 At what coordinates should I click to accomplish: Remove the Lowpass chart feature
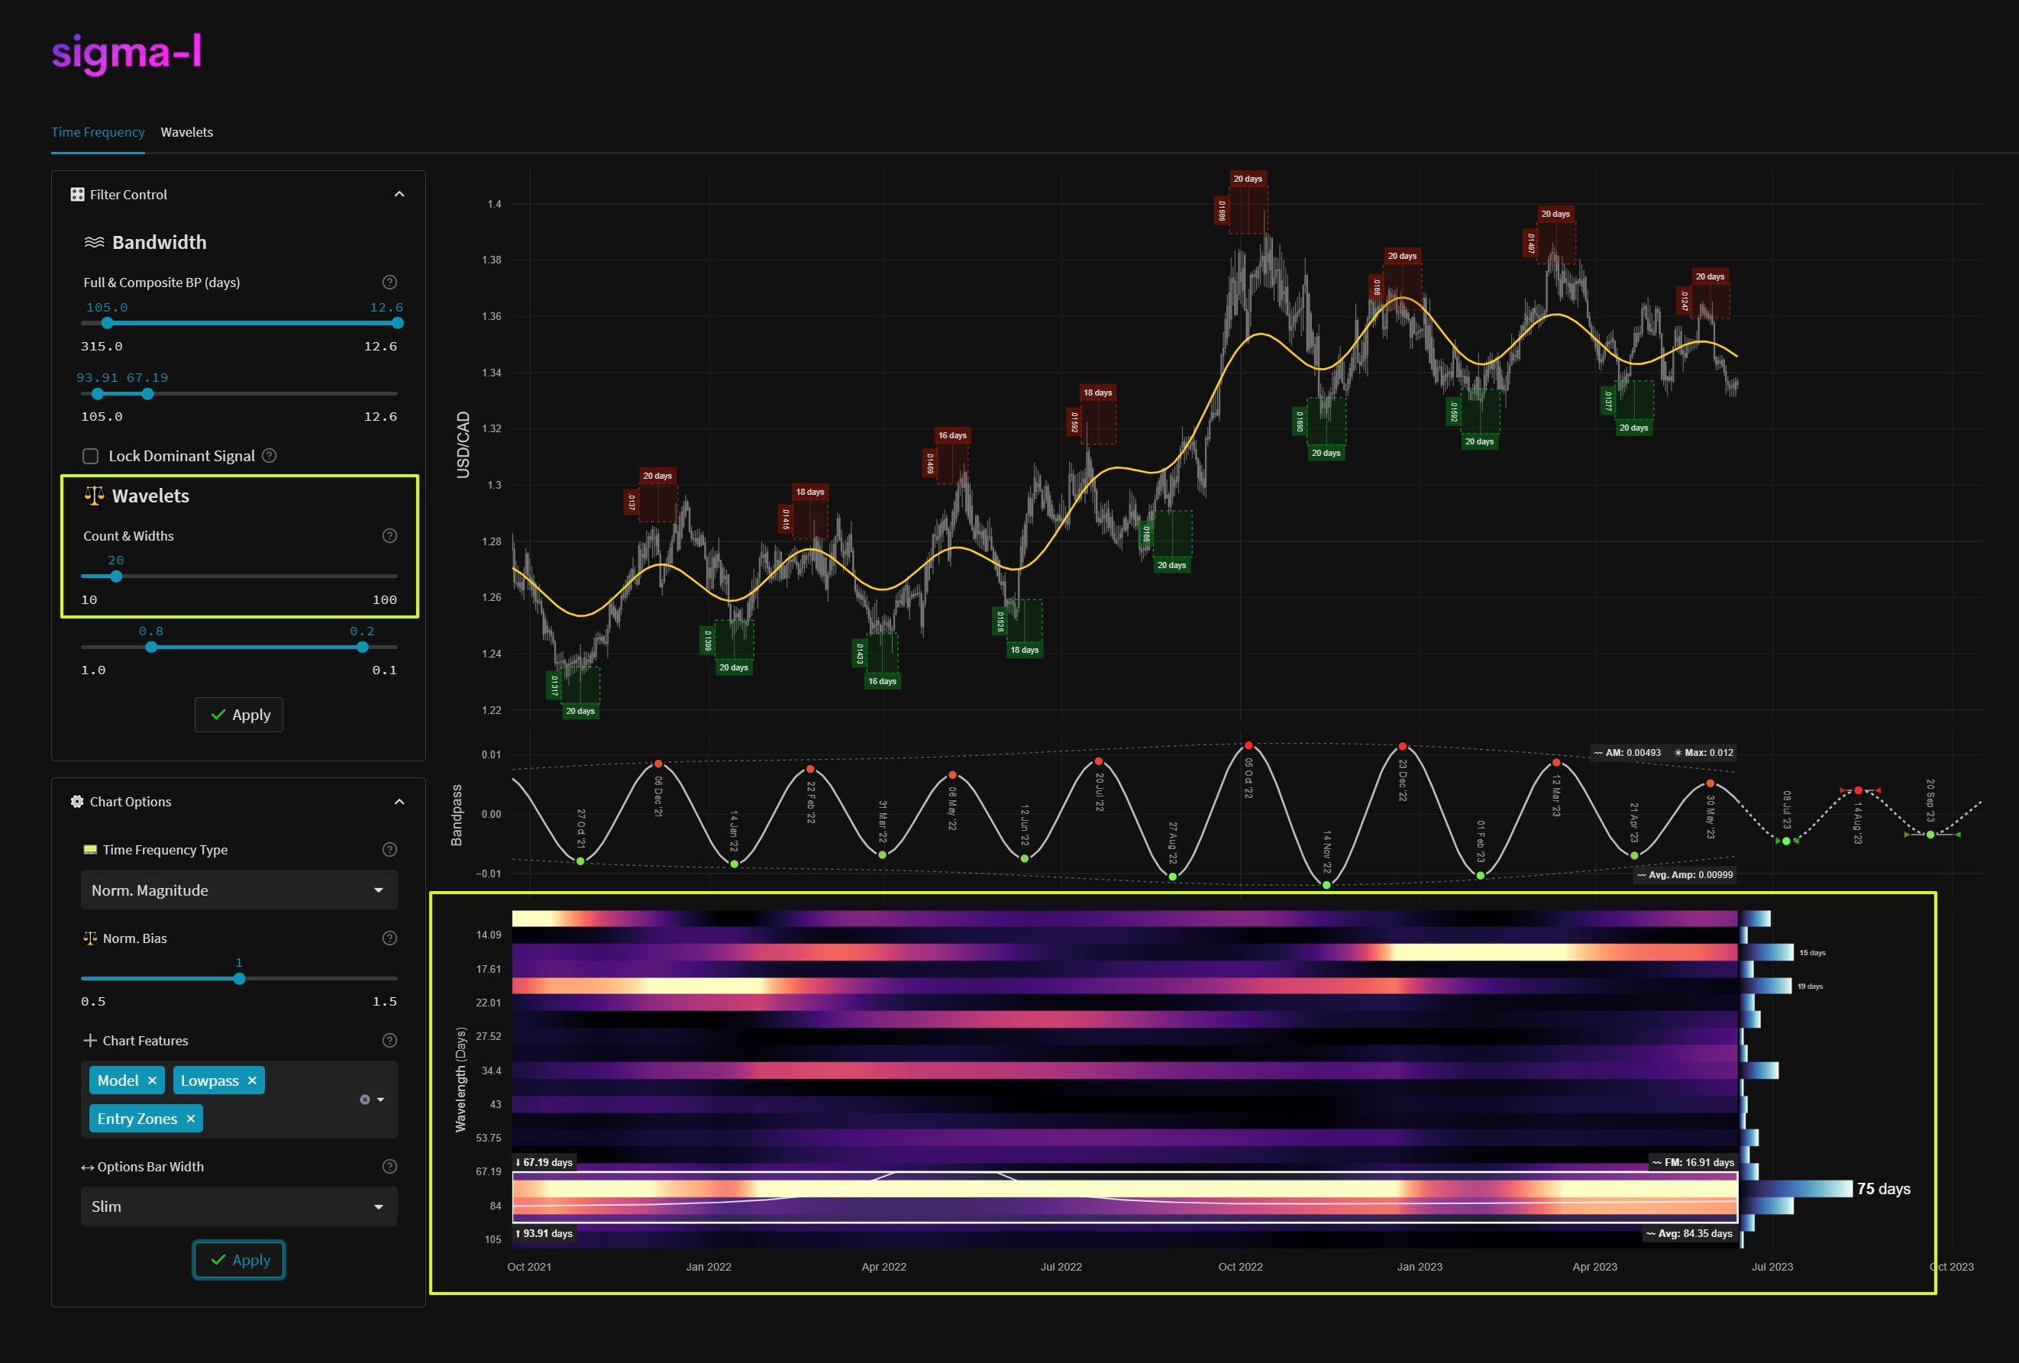click(x=252, y=1080)
